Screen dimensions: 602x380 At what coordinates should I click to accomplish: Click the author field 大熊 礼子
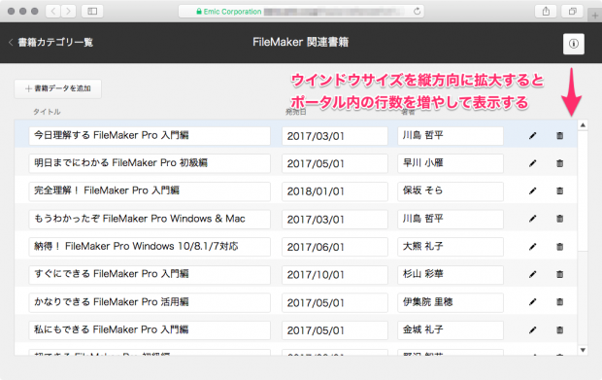(x=451, y=247)
